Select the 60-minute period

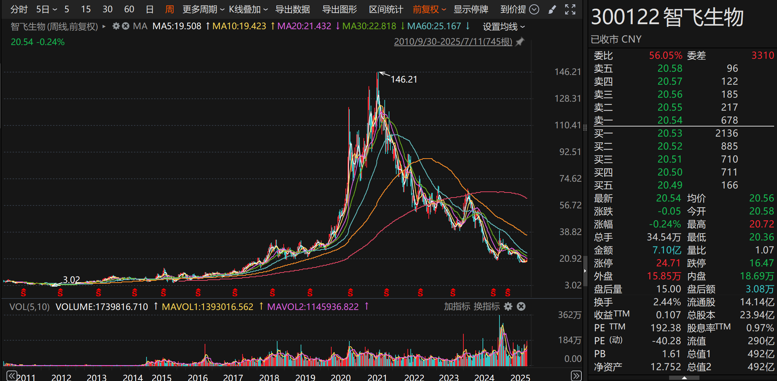pyautogui.click(x=129, y=9)
